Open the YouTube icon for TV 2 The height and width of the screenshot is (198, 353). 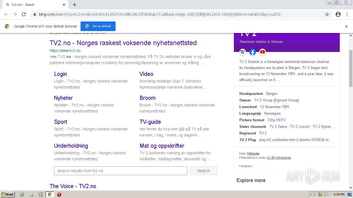click(263, 52)
